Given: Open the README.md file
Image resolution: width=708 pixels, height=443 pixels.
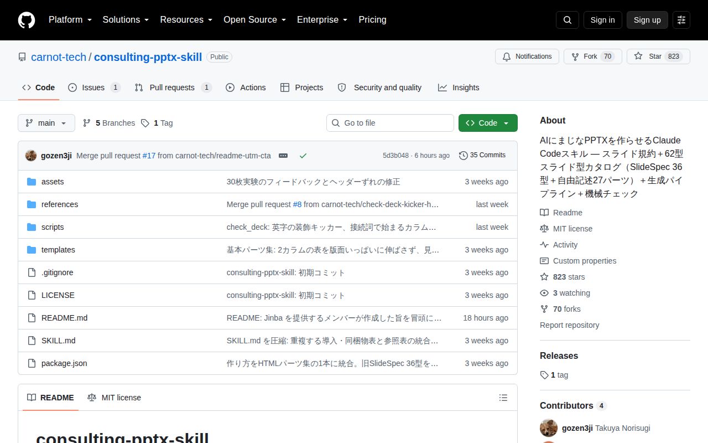Looking at the screenshot, I should [x=64, y=318].
